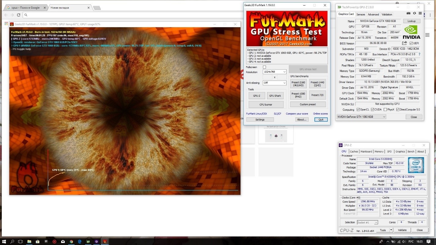Screen dimensions: 436x245
Task: Open CPU-Z About tab
Action: pyautogui.click(x=421, y=152)
